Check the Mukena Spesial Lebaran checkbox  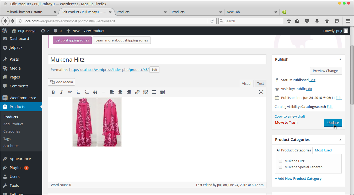(x=280, y=167)
